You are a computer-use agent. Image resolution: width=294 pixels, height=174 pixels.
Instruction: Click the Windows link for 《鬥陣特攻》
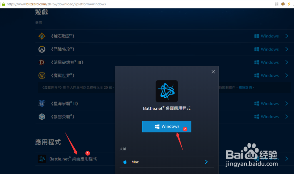pos(266,49)
